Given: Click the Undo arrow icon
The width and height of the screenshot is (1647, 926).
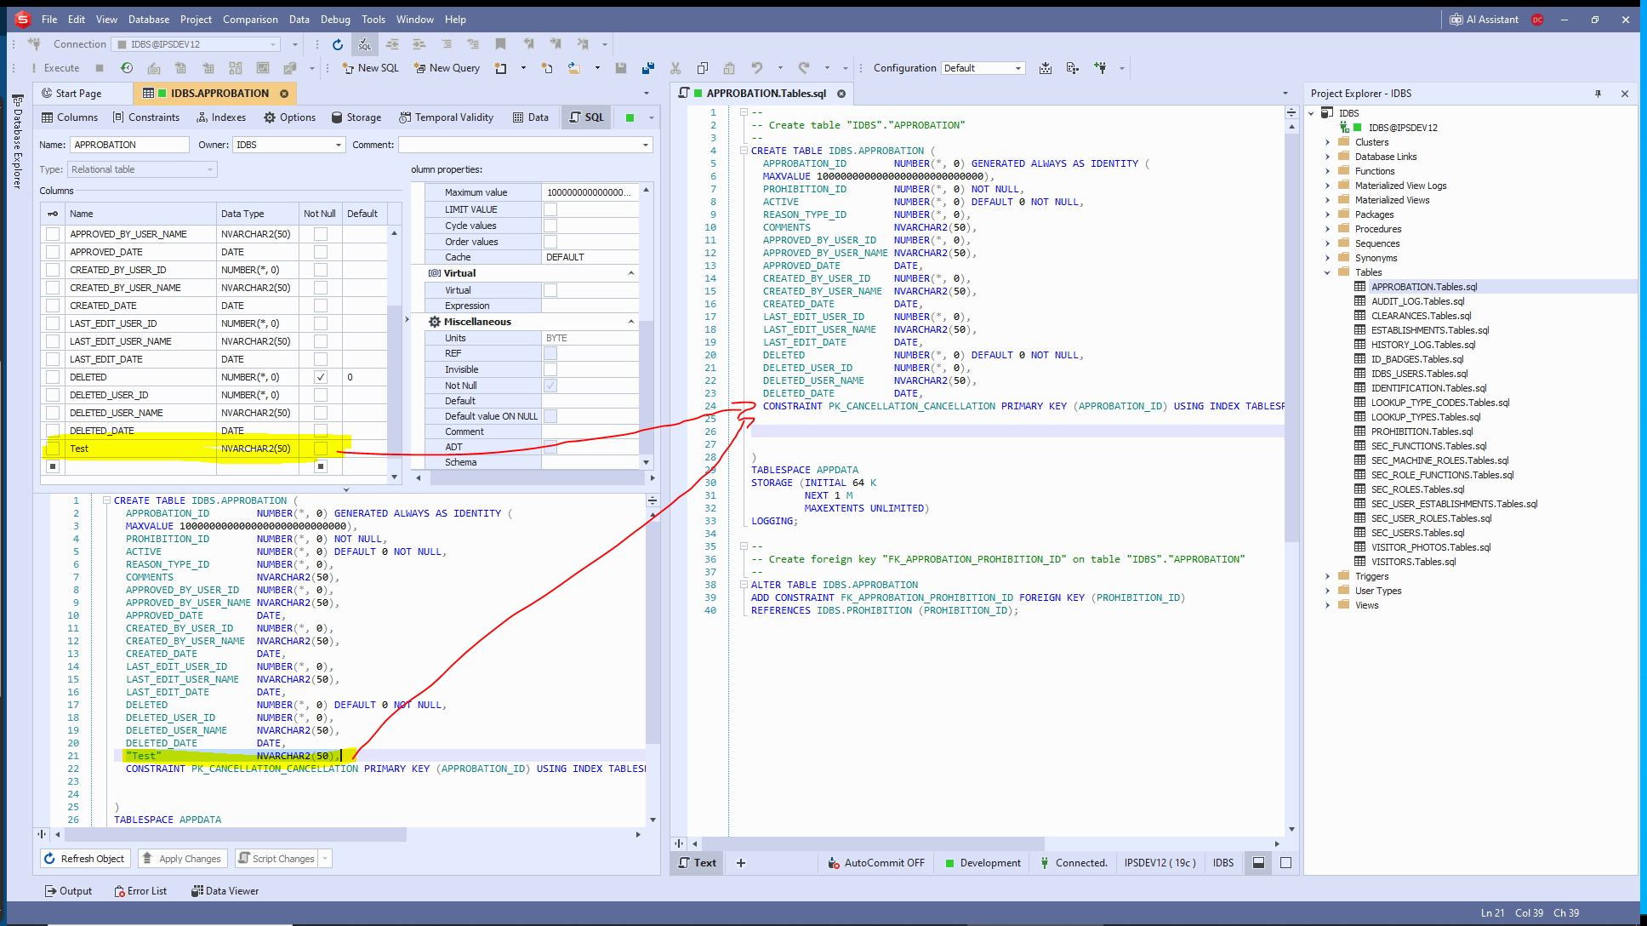Looking at the screenshot, I should 756,68.
